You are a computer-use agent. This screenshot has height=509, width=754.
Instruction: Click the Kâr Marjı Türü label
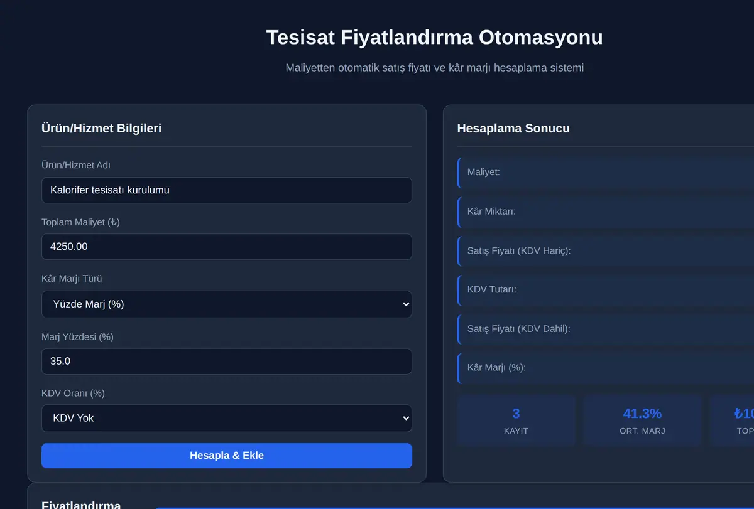72,279
